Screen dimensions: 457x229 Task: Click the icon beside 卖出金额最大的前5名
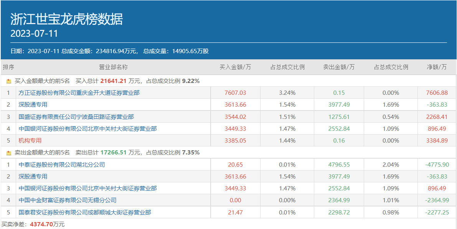(9, 153)
